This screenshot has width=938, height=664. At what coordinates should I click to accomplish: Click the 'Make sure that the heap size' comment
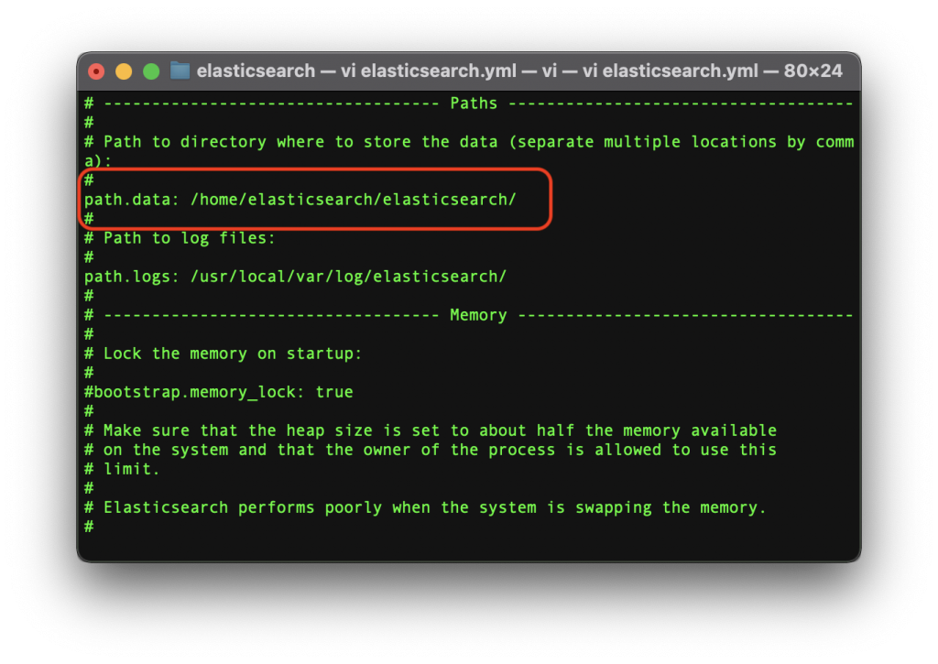pos(431,430)
